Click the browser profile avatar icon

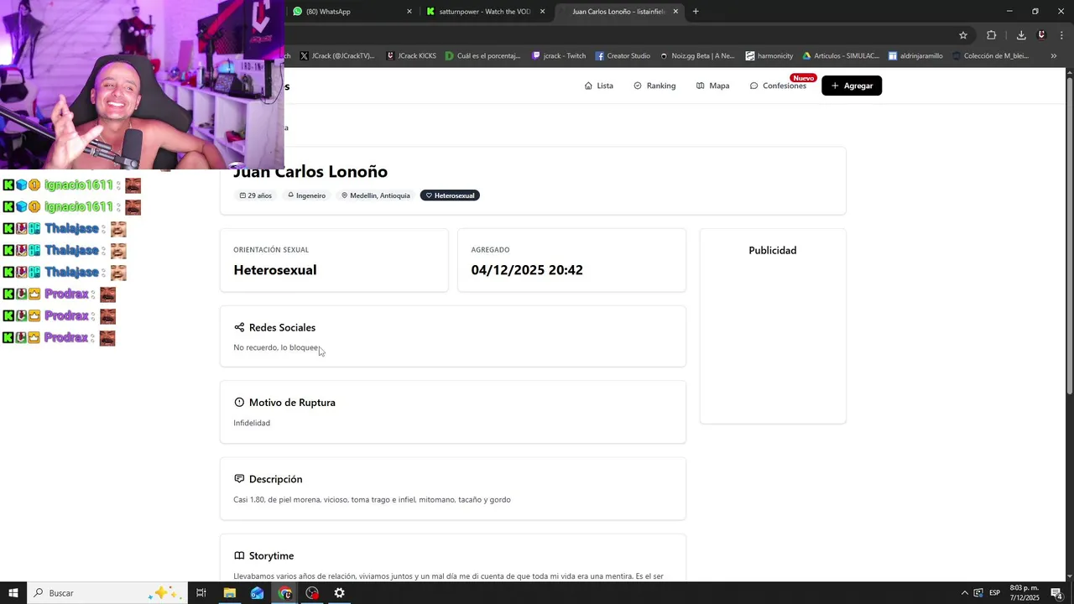[x=1041, y=35]
